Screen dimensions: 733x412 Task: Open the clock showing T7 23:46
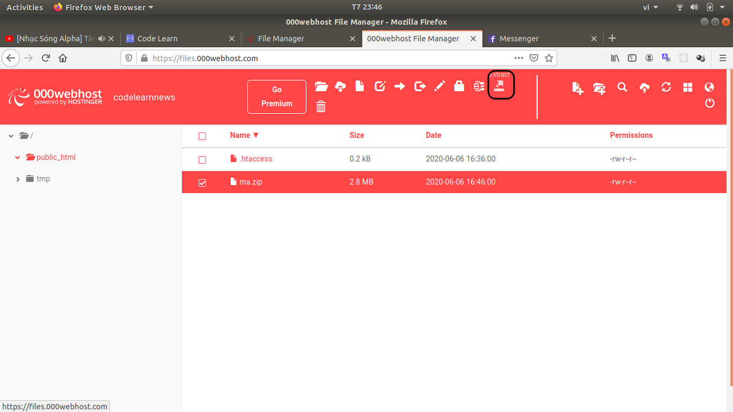tap(366, 7)
